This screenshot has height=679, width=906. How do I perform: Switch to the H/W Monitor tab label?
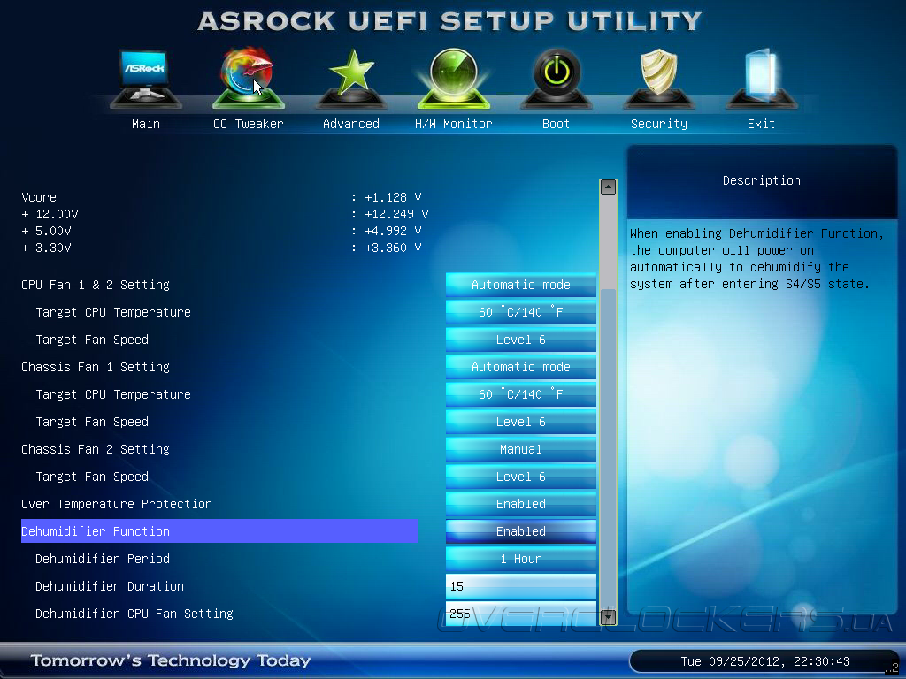(x=454, y=124)
